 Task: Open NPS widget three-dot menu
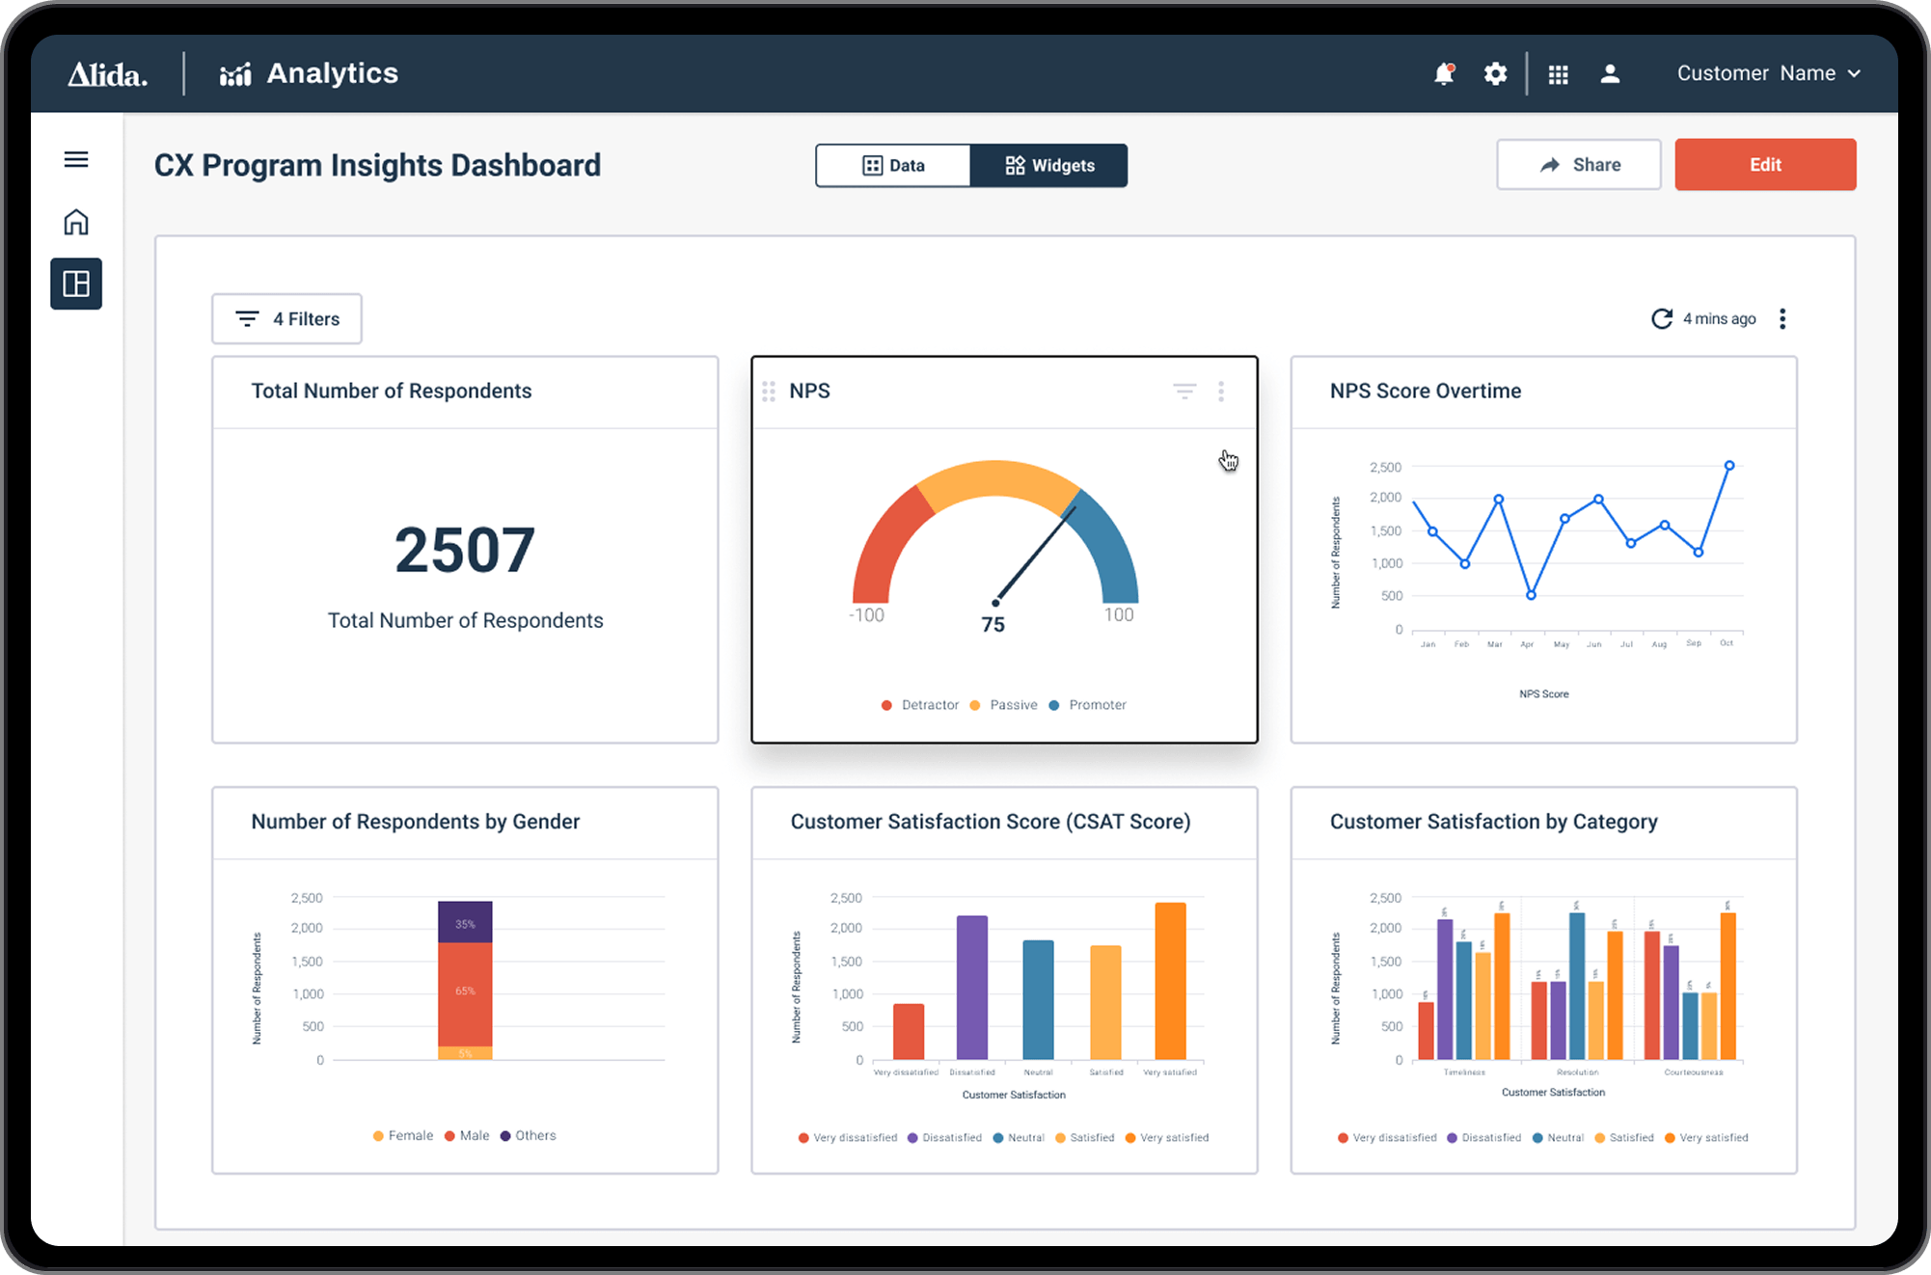coord(1221,391)
